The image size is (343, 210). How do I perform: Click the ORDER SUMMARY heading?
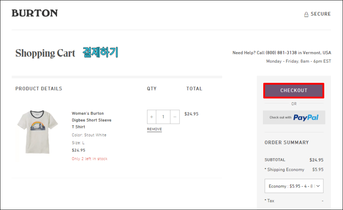pyautogui.click(x=287, y=143)
